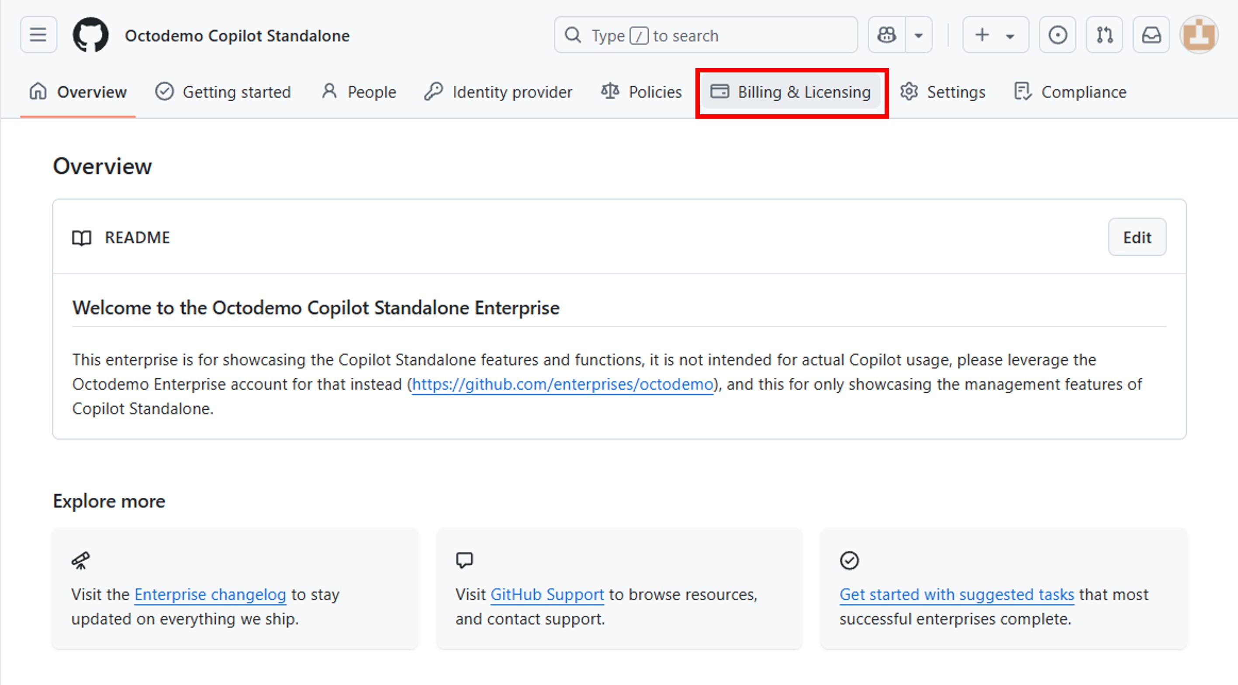Click the 'README' label text
The image size is (1238, 685).
point(138,238)
